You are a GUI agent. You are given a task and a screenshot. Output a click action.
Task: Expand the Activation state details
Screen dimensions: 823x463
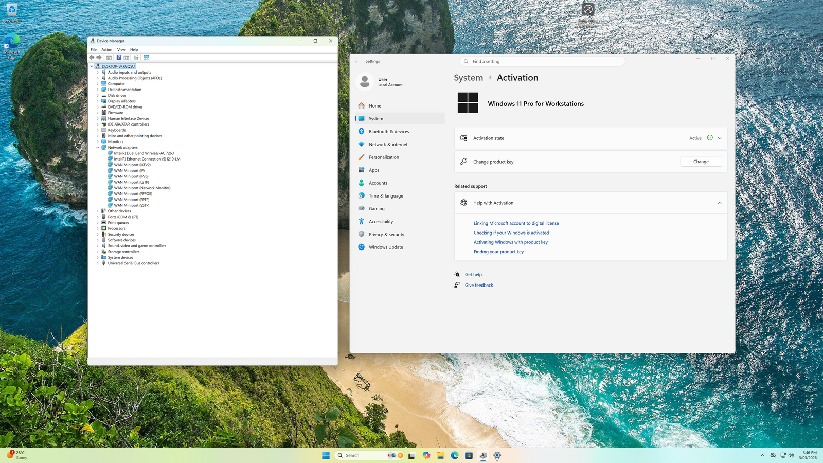point(719,138)
